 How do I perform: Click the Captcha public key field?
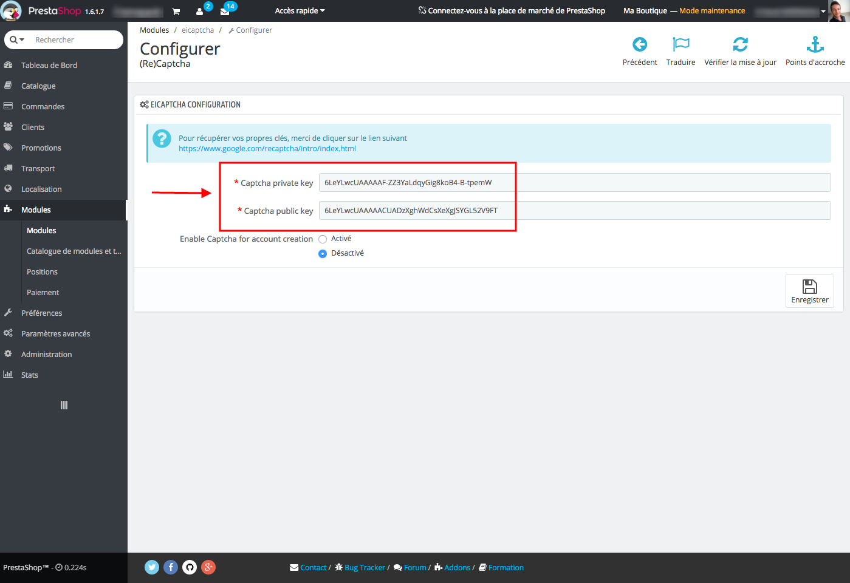[574, 211]
